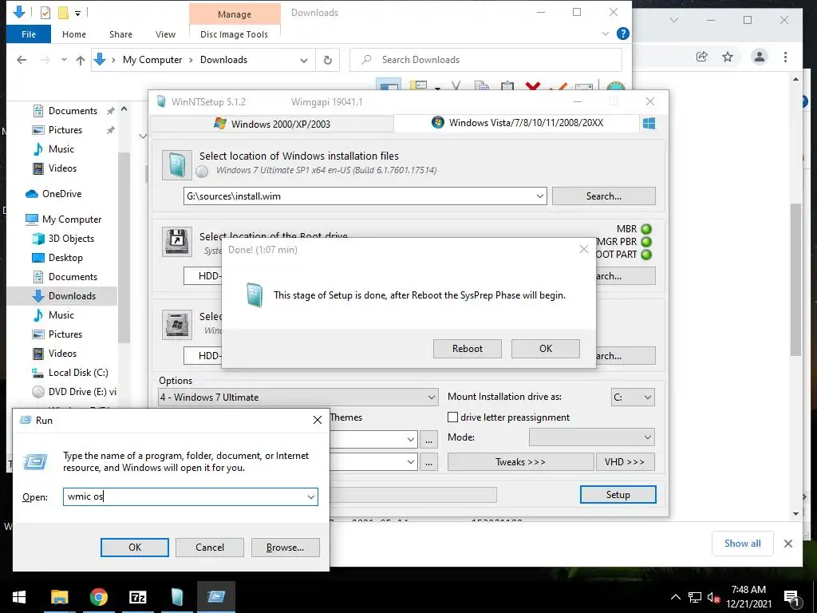This screenshot has width=817, height=613.
Task: Click Chrome's share page icon
Action: tap(702, 57)
